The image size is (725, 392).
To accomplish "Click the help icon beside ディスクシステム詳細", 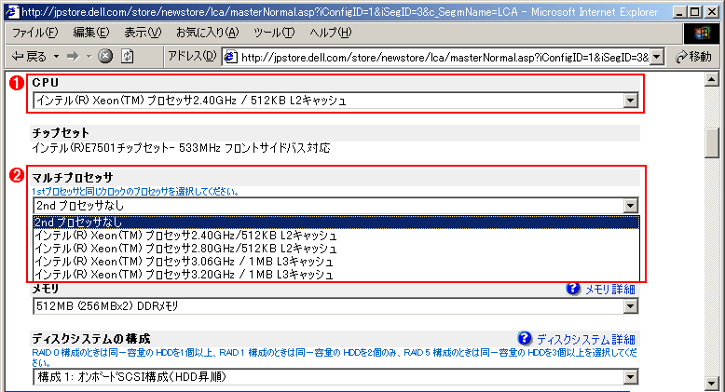I will coord(525,338).
